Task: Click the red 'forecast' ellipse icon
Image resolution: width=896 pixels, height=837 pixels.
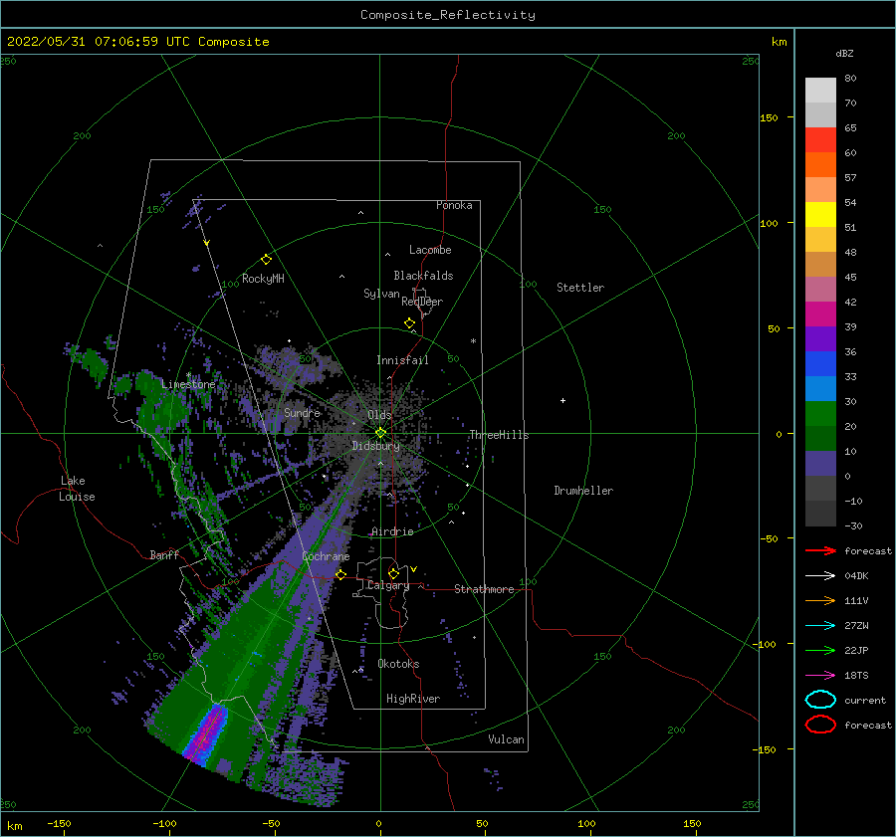Action: pos(820,725)
